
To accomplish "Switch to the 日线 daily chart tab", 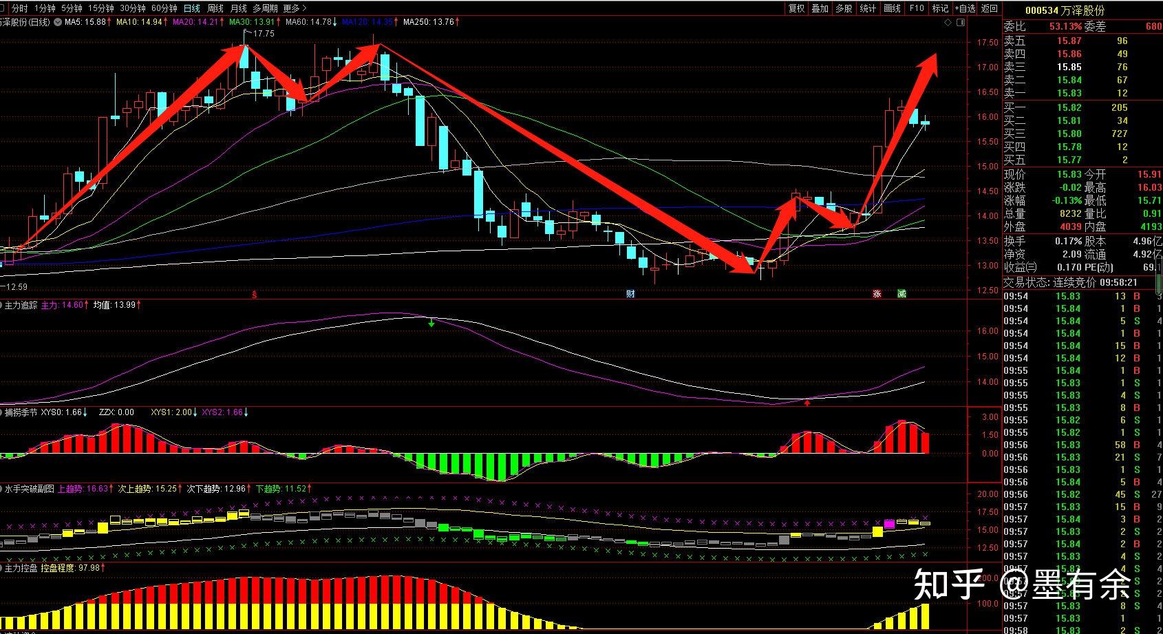I will tap(192, 8).
